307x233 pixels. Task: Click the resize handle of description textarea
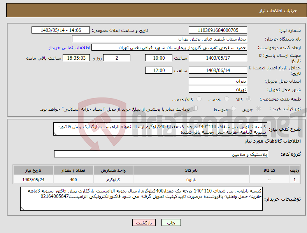56,134
